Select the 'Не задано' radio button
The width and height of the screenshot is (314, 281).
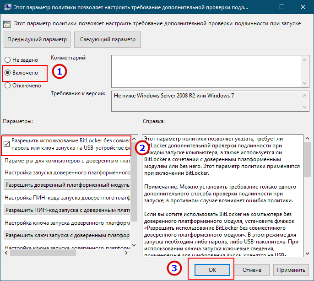[x=7, y=59]
